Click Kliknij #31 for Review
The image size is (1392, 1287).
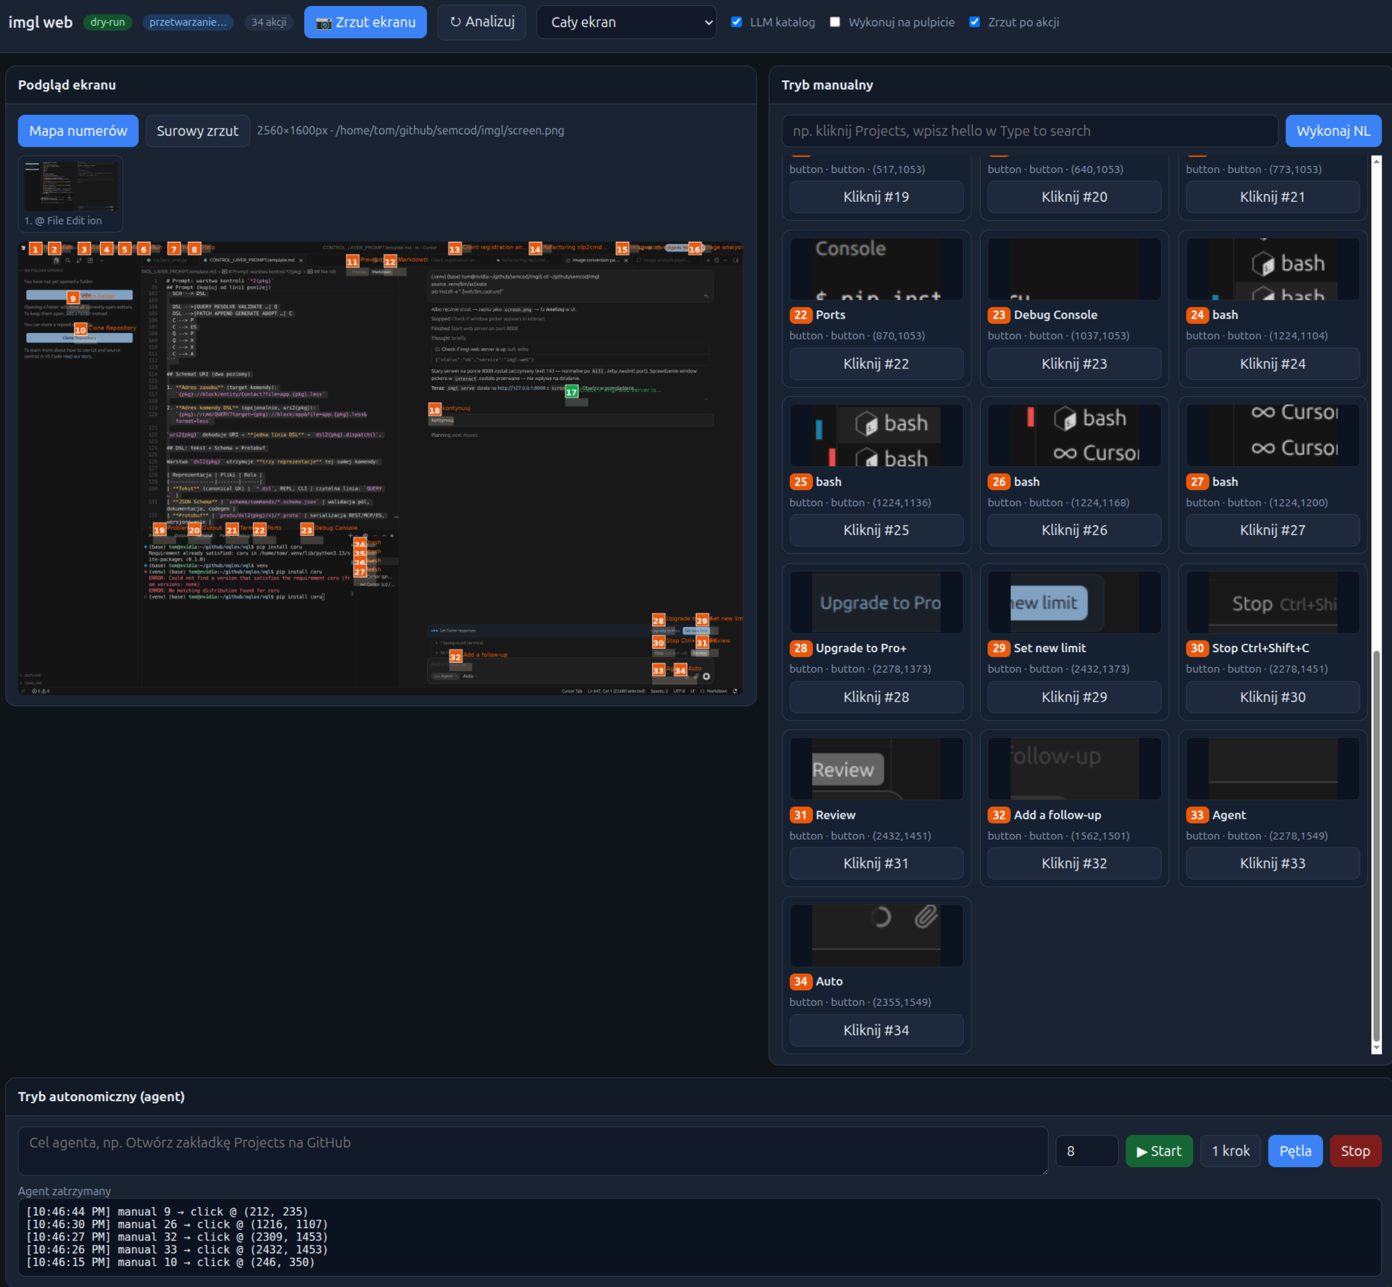[x=876, y=864]
